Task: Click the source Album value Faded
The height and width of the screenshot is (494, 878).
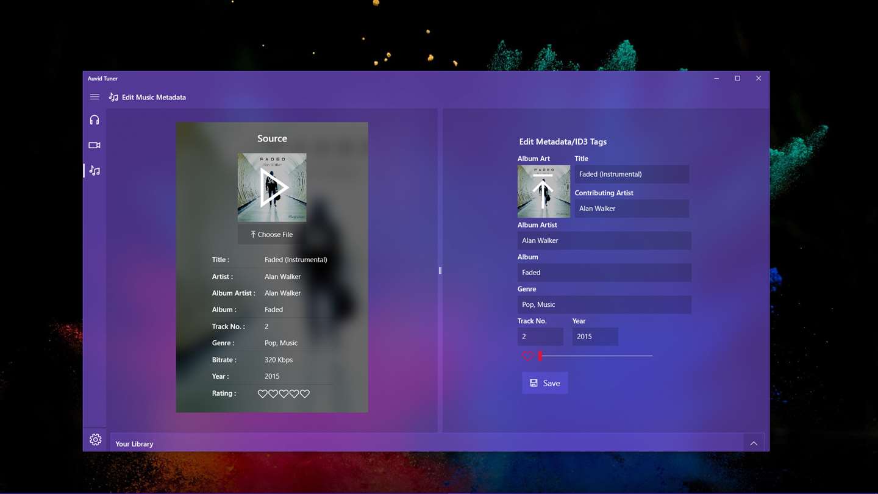Action: click(x=274, y=310)
